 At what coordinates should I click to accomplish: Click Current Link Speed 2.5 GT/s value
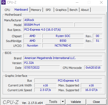[45, 90]
